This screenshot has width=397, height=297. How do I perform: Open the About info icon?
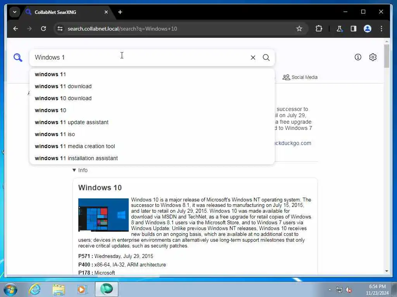coord(358,57)
